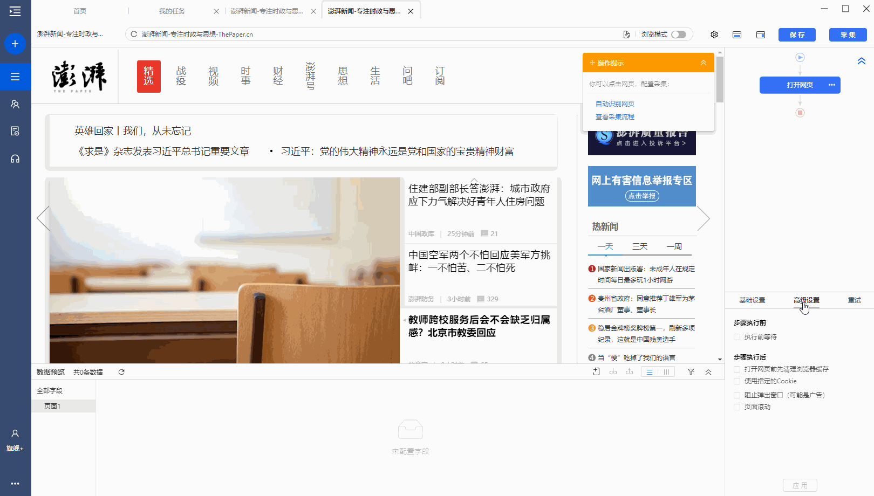Click the workflow red stop node
The width and height of the screenshot is (874, 496).
(800, 113)
